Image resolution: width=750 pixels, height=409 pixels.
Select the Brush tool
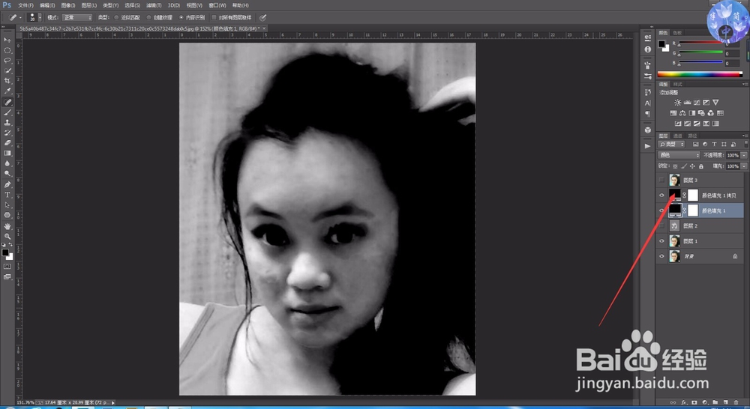click(7, 112)
